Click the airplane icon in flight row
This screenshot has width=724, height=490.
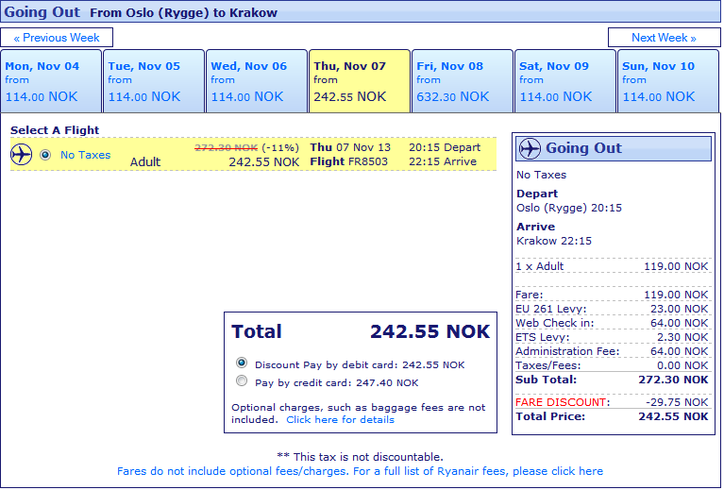click(22, 154)
